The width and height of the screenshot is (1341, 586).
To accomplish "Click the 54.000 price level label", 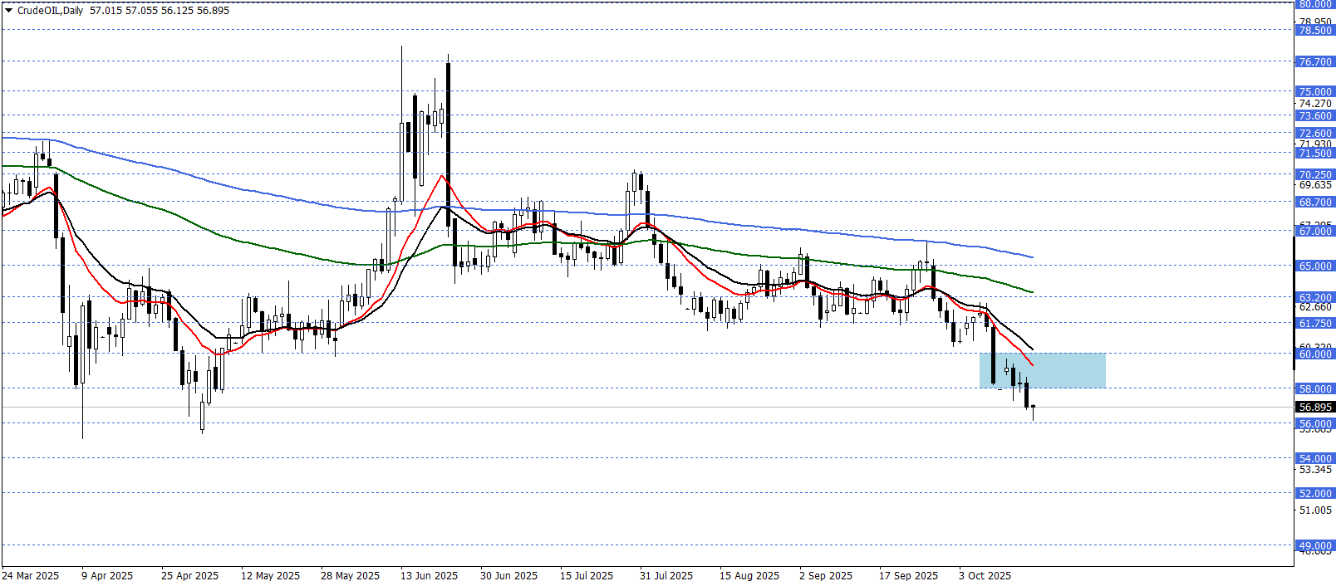I will [1315, 459].
